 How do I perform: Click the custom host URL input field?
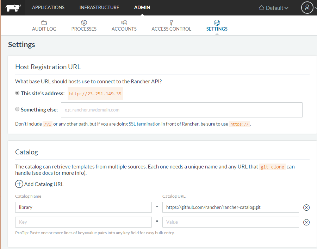click(x=181, y=110)
